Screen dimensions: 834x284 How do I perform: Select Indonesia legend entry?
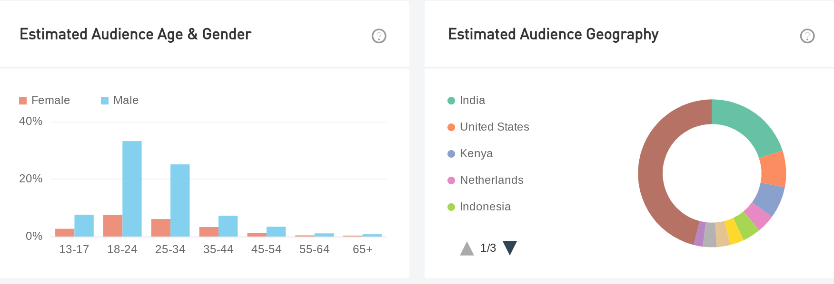(x=479, y=207)
